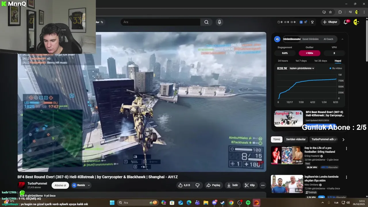Open File Explorer from the taskbar
Viewport: 368px width, 207px height.
coord(206,203)
